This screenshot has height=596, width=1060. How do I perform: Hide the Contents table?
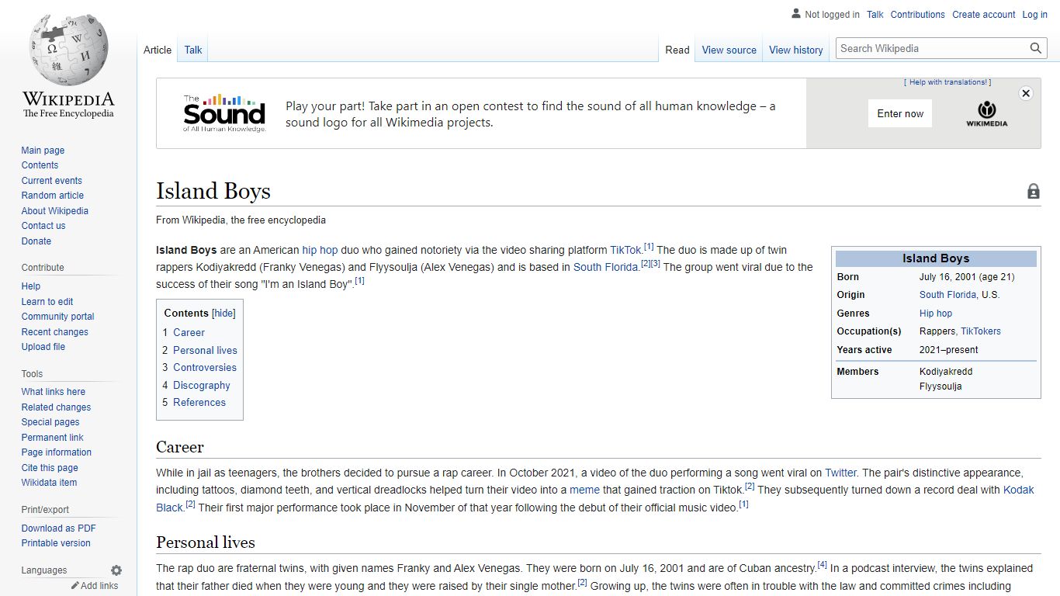224,314
